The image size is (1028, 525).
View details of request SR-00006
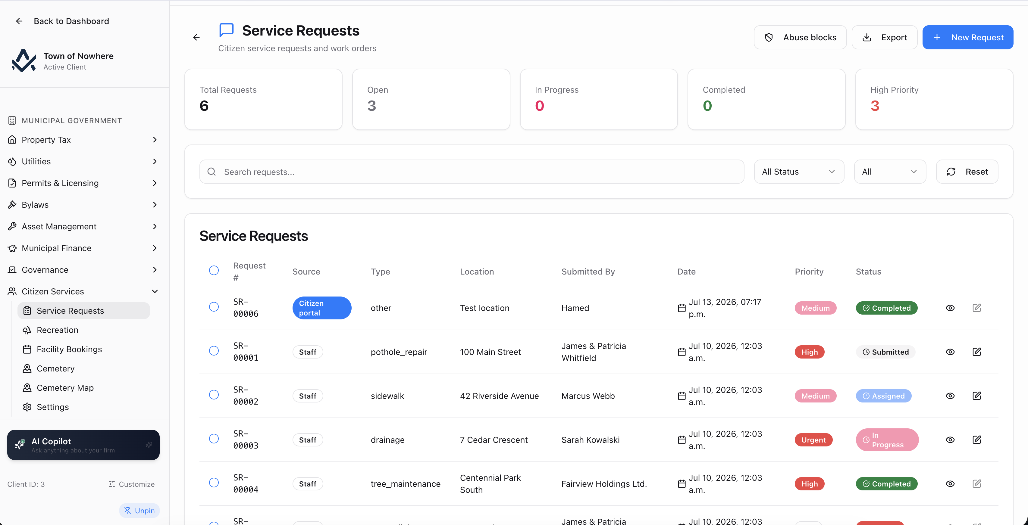click(950, 308)
